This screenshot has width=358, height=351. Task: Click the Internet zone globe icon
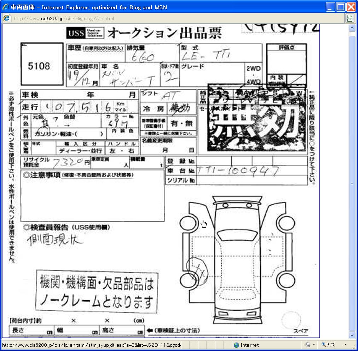236,345
